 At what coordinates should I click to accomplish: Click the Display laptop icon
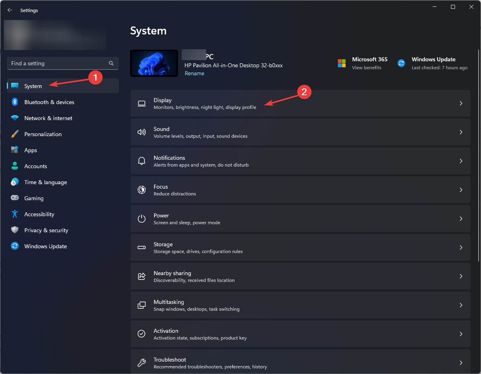(x=142, y=103)
